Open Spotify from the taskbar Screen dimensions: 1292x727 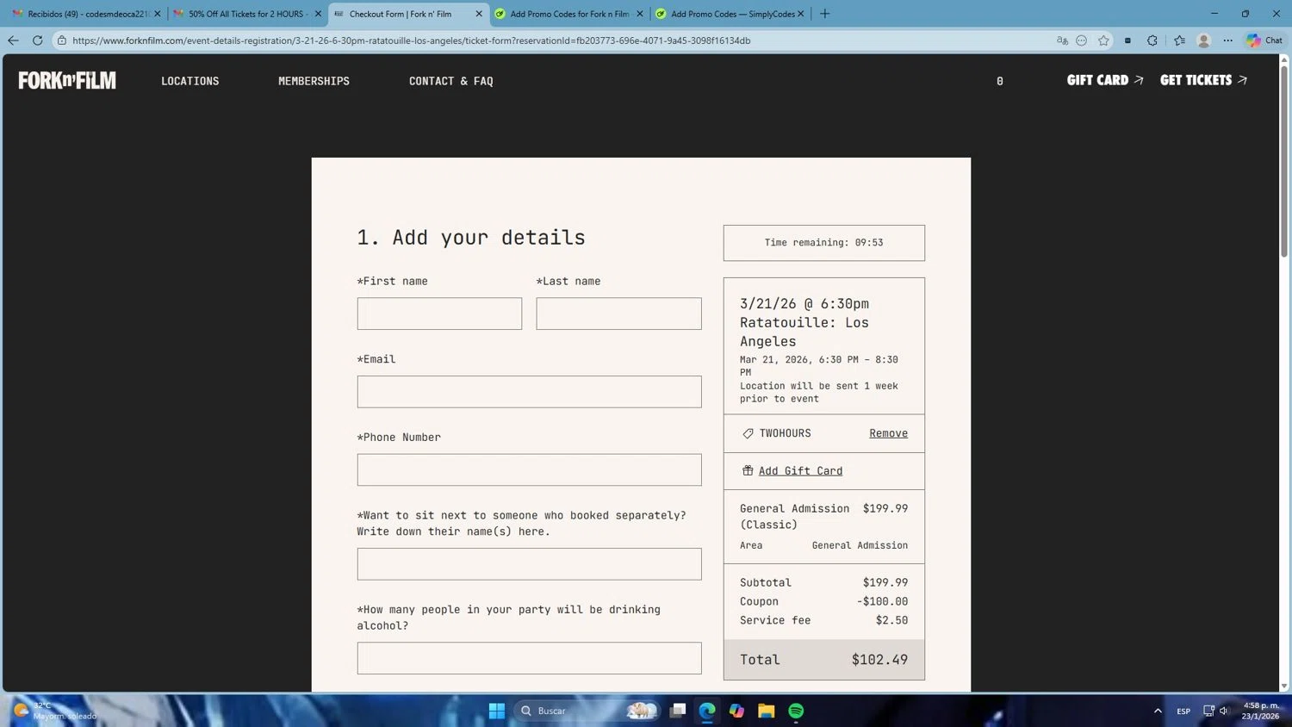[796, 711]
